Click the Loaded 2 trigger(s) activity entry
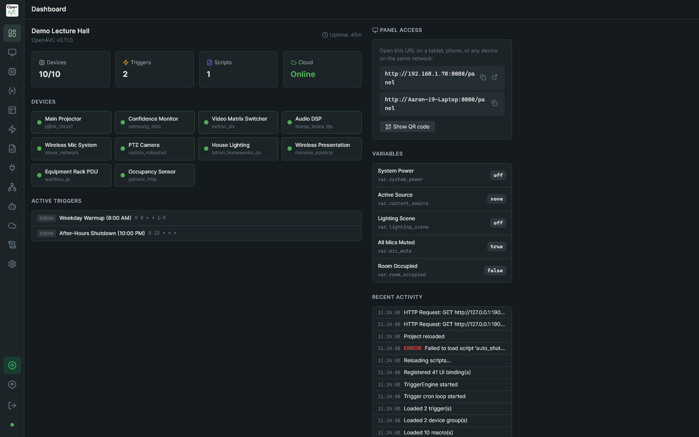Screen dimensions: 699x437 pyautogui.click(x=442, y=409)
